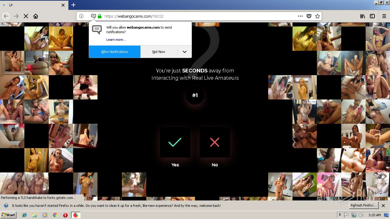The width and height of the screenshot is (390, 219).
Task: Go forward with the Forward arrow
Action: [16, 16]
